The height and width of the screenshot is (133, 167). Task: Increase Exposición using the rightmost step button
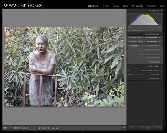pos(158,50)
